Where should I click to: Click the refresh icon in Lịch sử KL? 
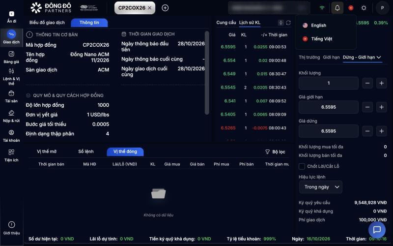[x=288, y=23]
